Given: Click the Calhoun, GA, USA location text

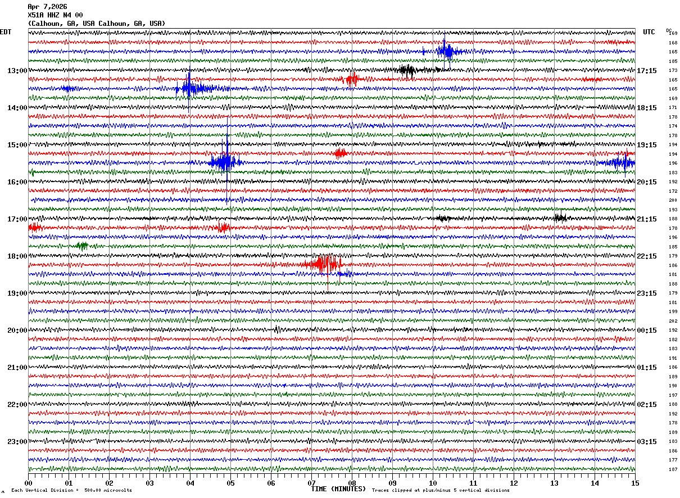Looking at the screenshot, I should pyautogui.click(x=97, y=24).
